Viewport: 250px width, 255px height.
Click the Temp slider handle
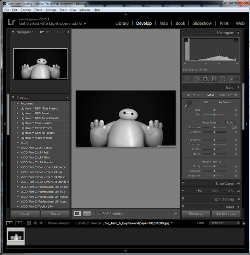point(214,110)
